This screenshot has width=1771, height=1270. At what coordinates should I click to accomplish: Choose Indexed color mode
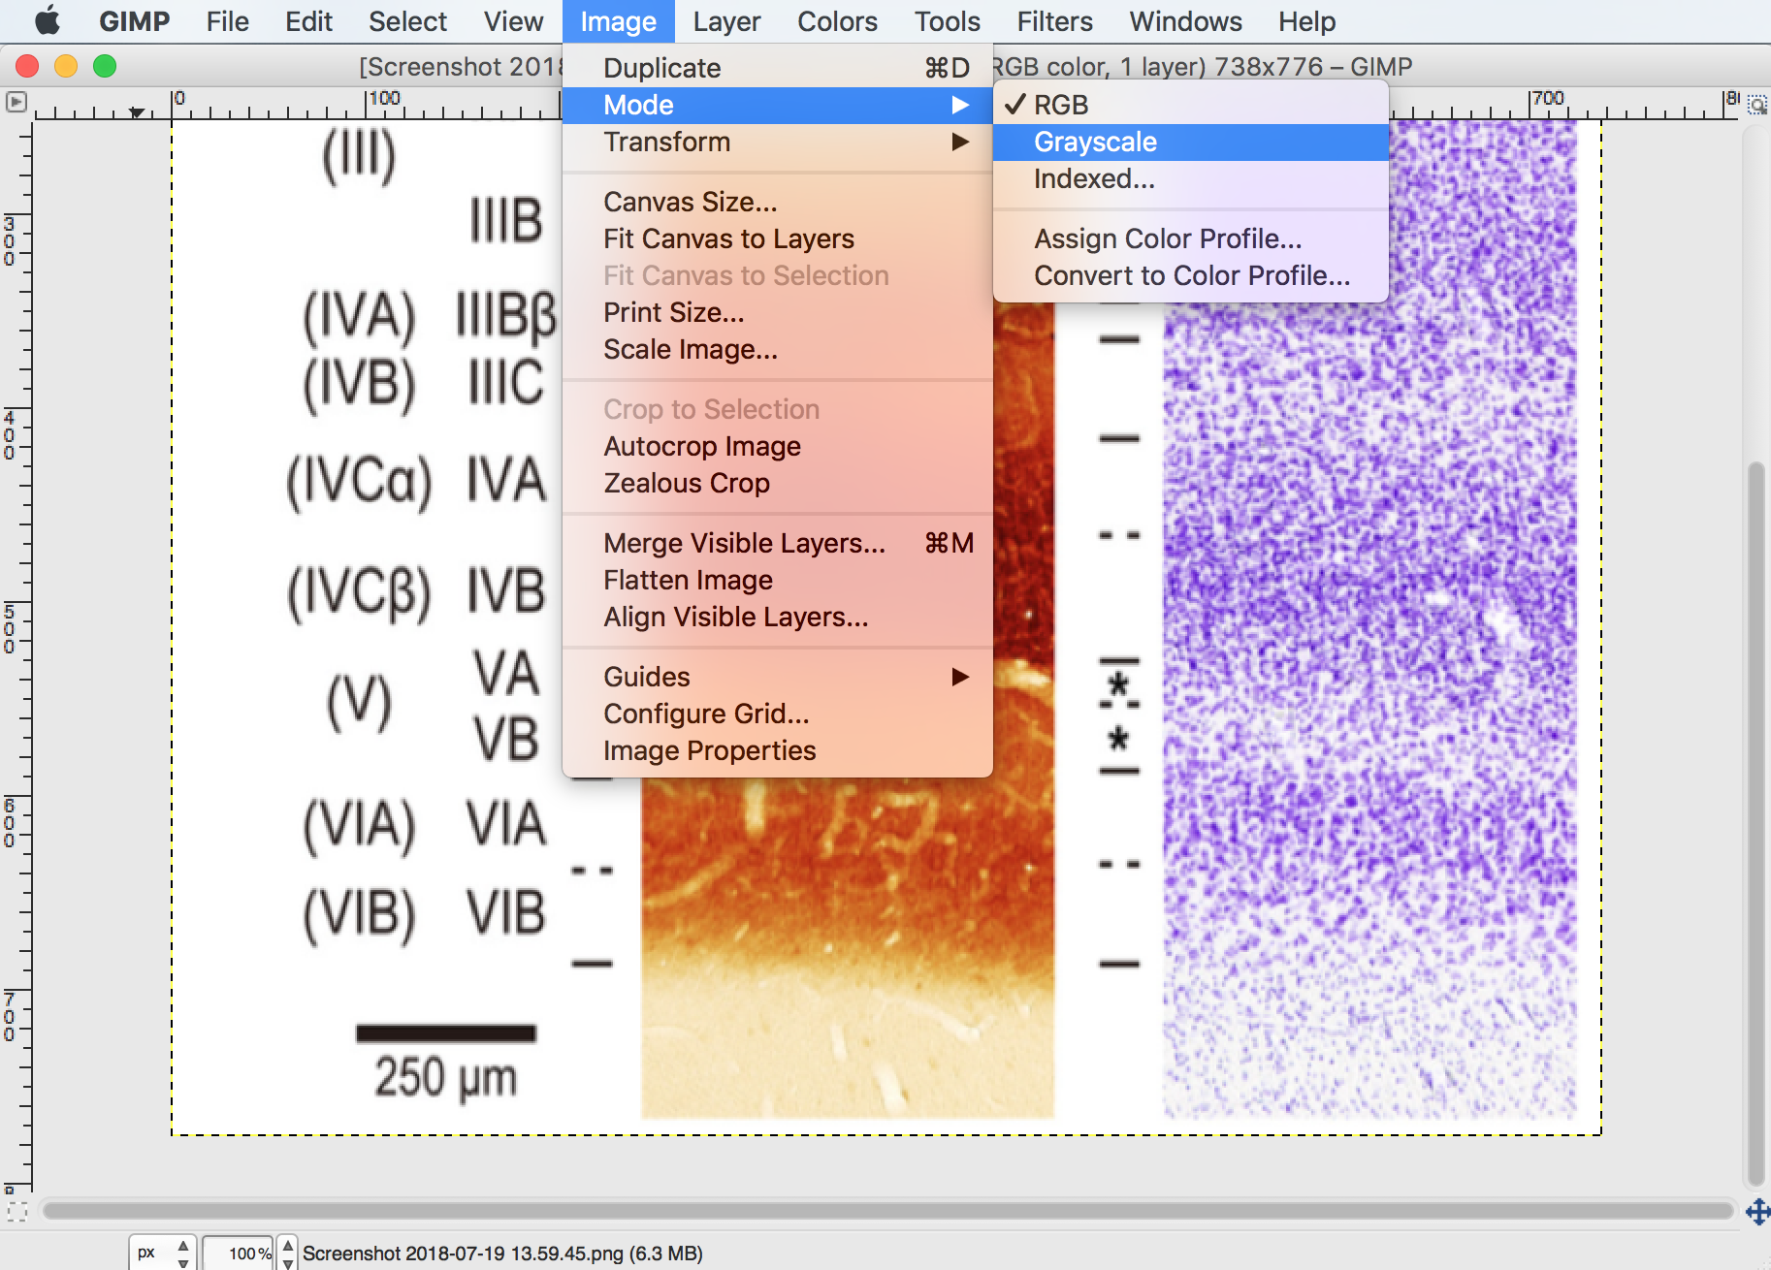click(x=1094, y=178)
